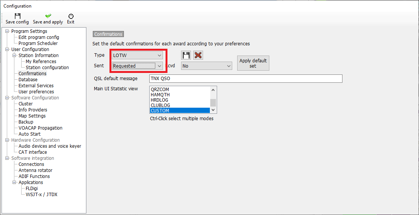
Task: Open Station configuration page
Action: [47, 68]
